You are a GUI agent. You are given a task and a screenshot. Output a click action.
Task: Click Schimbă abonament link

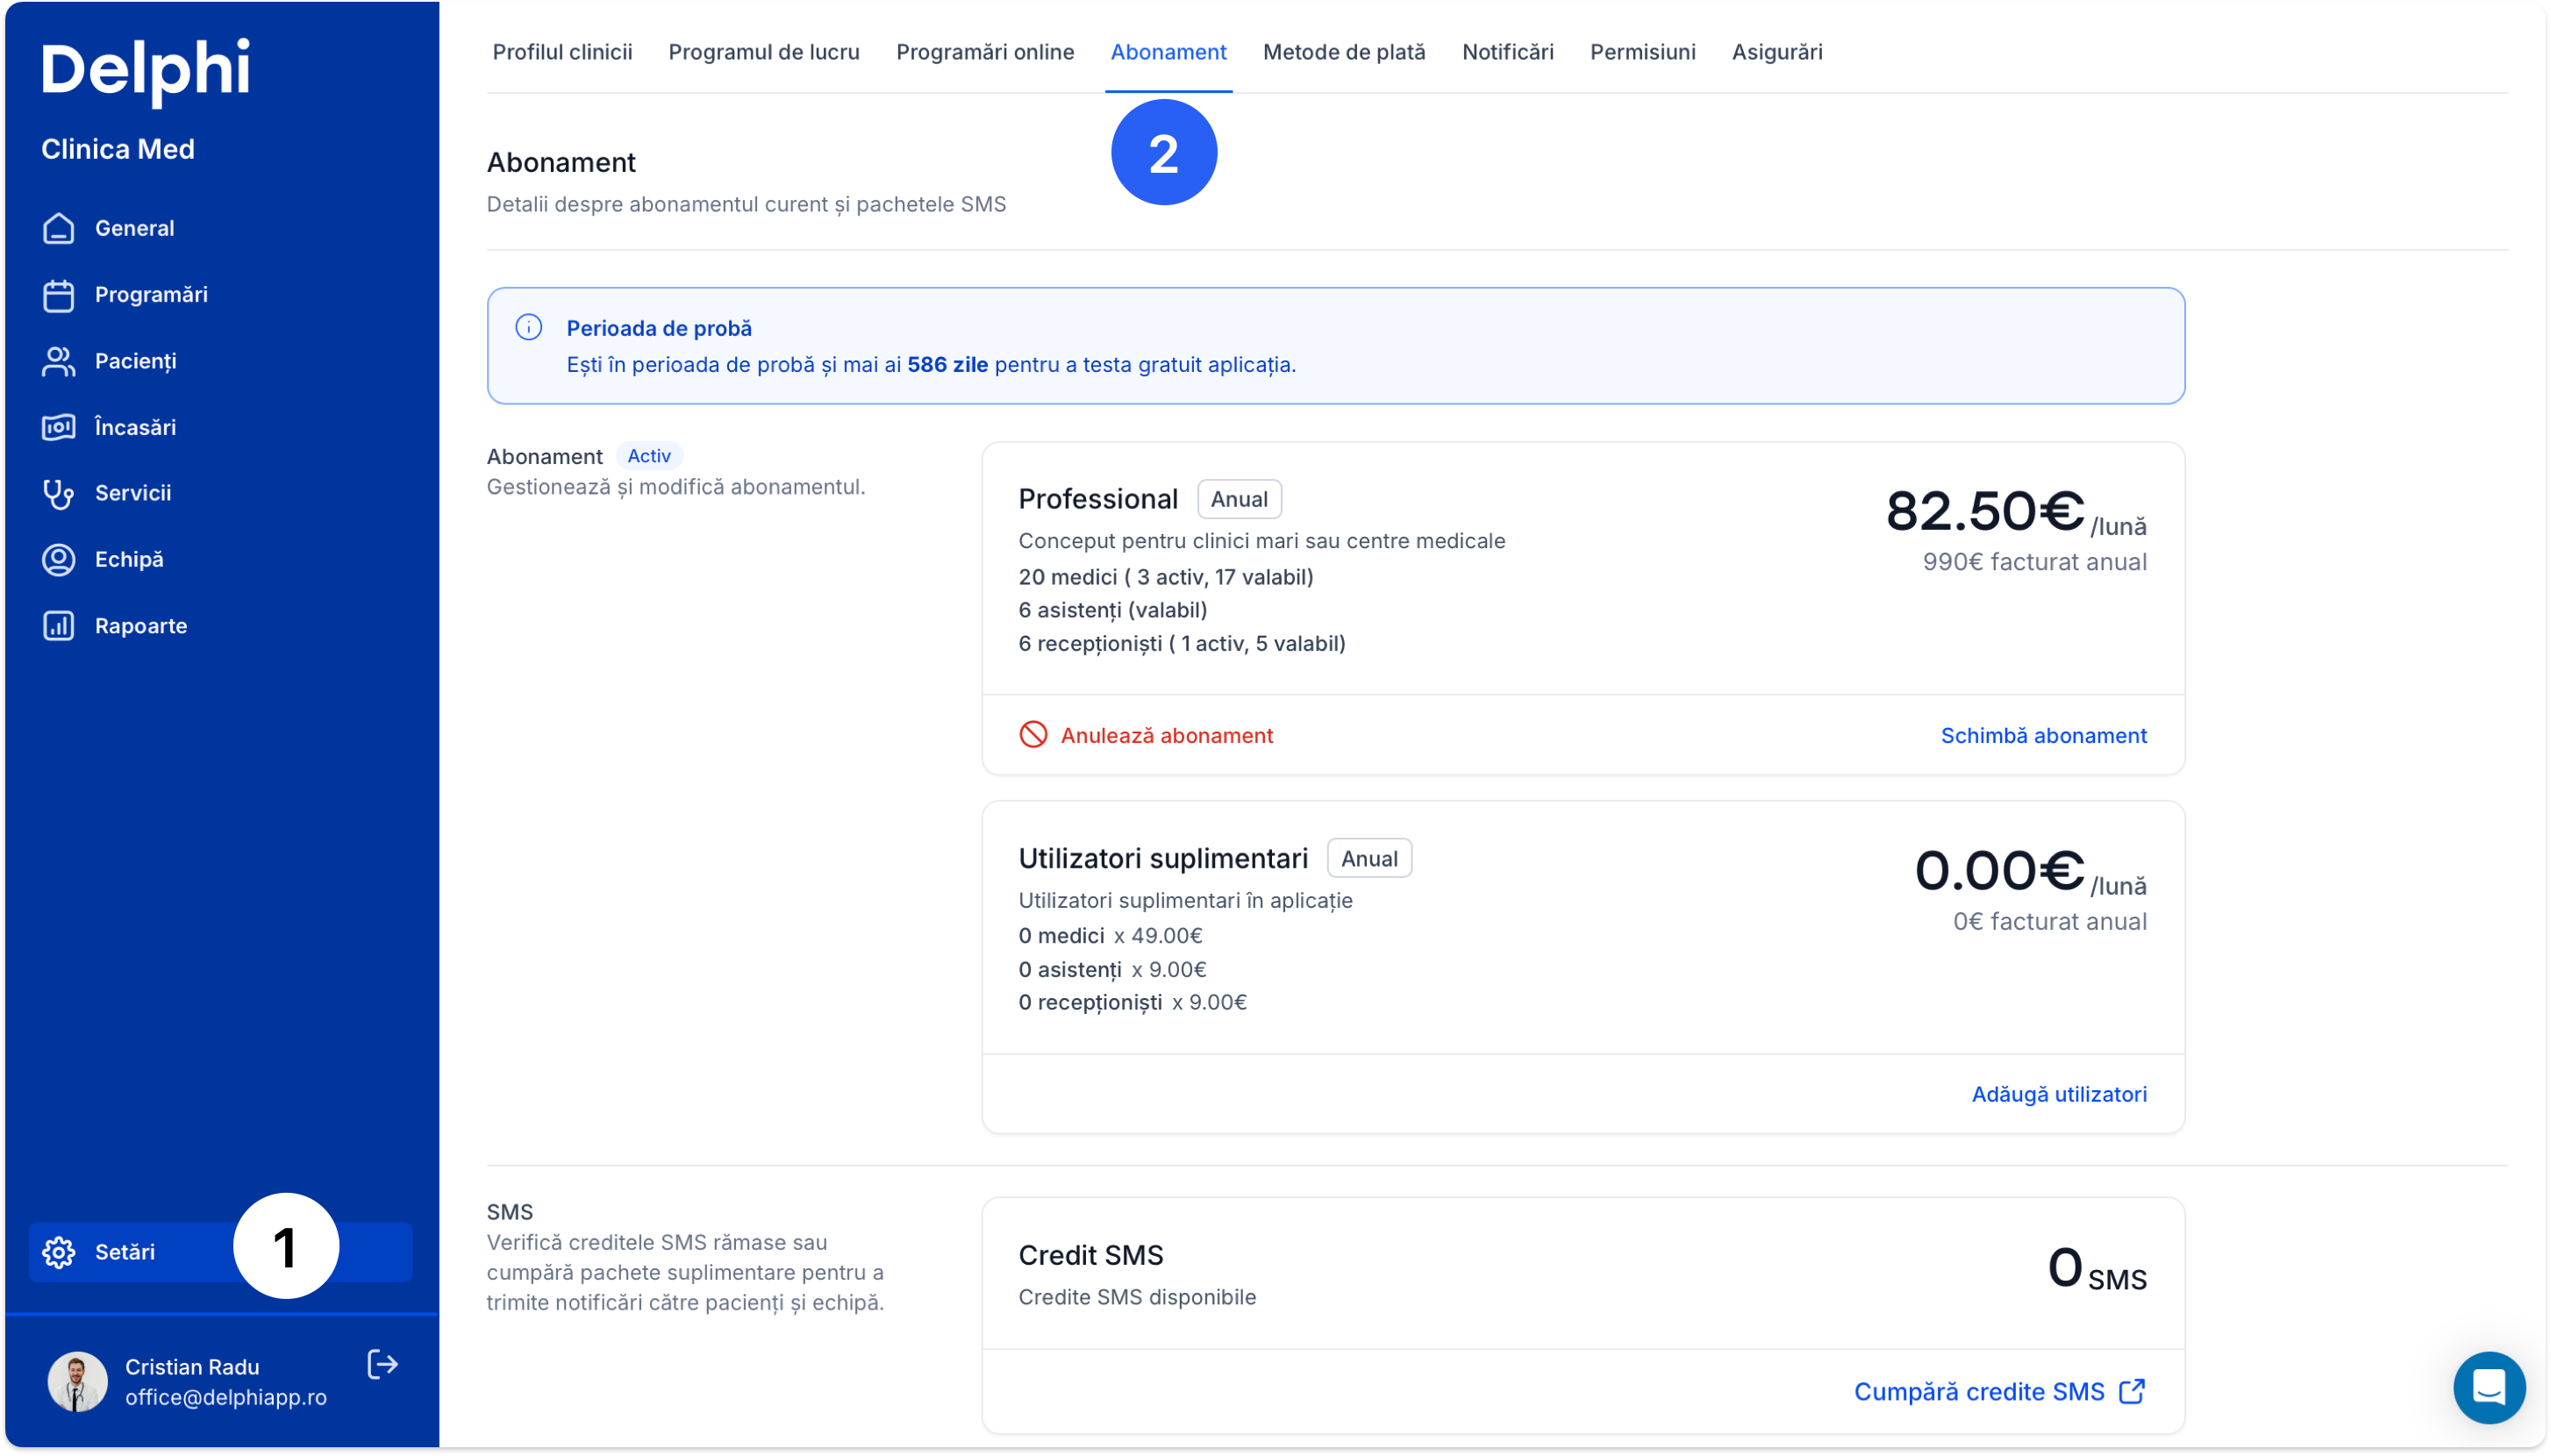coord(2043,735)
